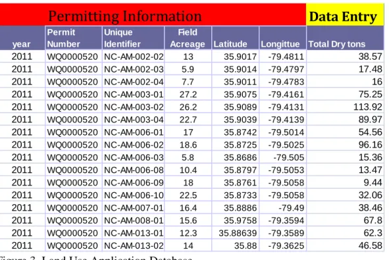Select the Latitude column header
This screenshot has height=260, width=389.
coord(235,38)
